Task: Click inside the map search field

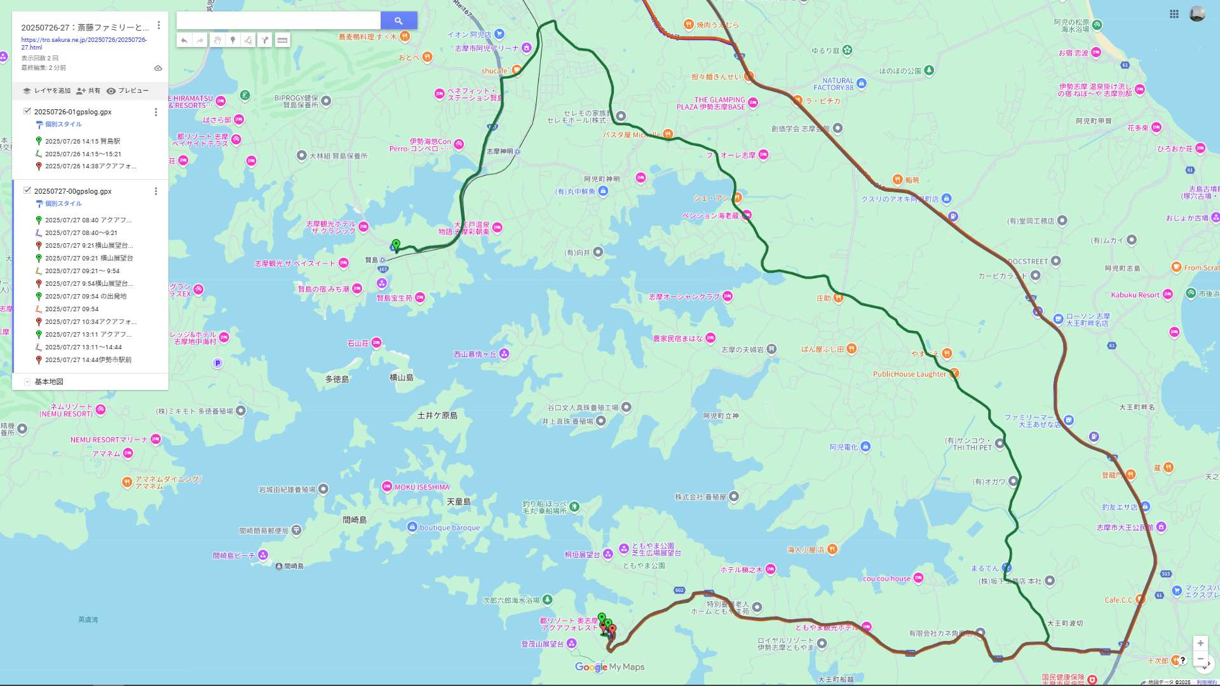Action: point(278,20)
